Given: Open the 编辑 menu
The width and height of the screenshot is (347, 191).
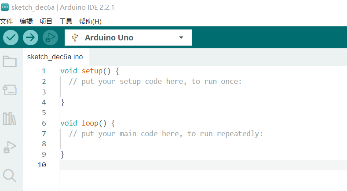Looking at the screenshot, I should (x=26, y=22).
